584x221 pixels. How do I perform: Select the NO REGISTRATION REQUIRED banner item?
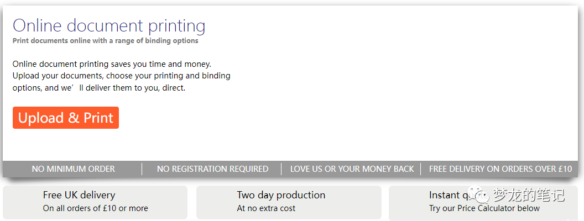pos(212,169)
